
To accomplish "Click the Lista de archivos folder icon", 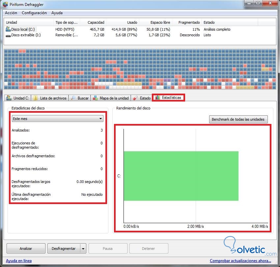I will 35,98.
